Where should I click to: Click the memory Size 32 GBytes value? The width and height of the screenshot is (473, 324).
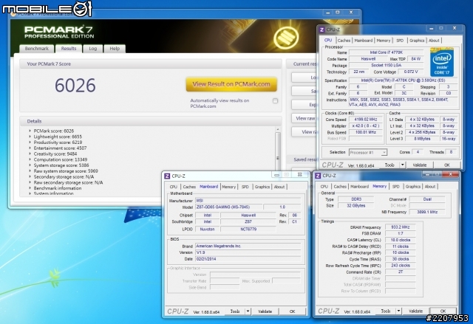coord(355,206)
